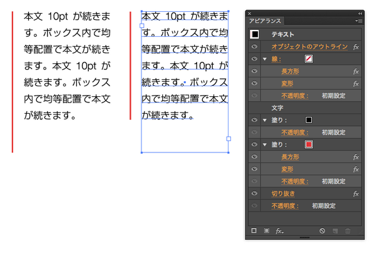The height and width of the screenshot is (253, 375).
Task: Collapse the 線 stroke attribute group
Action: tap(265, 59)
